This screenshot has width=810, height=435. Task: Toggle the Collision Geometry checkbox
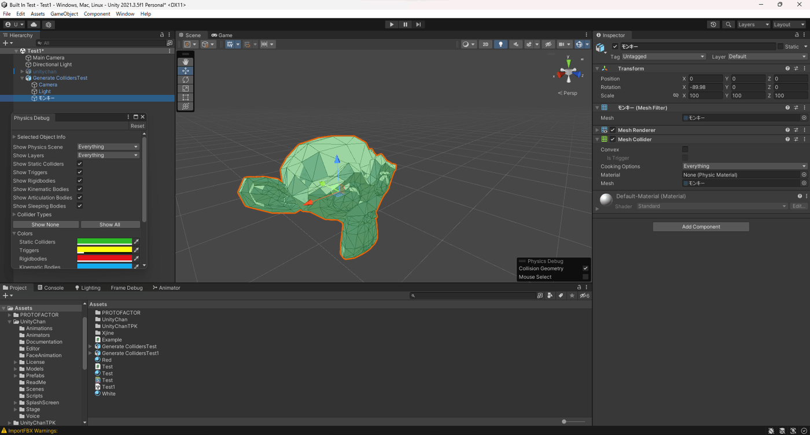pyautogui.click(x=586, y=268)
